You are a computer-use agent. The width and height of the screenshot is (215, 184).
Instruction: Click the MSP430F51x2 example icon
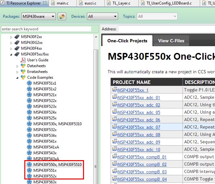pos(29,89)
